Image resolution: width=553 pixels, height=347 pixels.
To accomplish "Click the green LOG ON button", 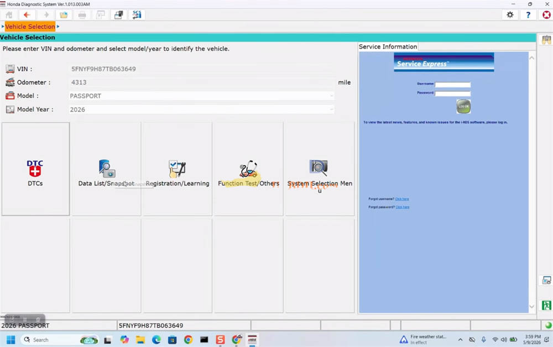I will (463, 106).
